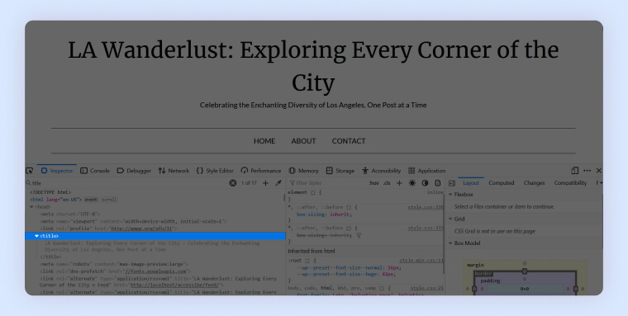
Task: Open the Application panel
Action: (427, 171)
